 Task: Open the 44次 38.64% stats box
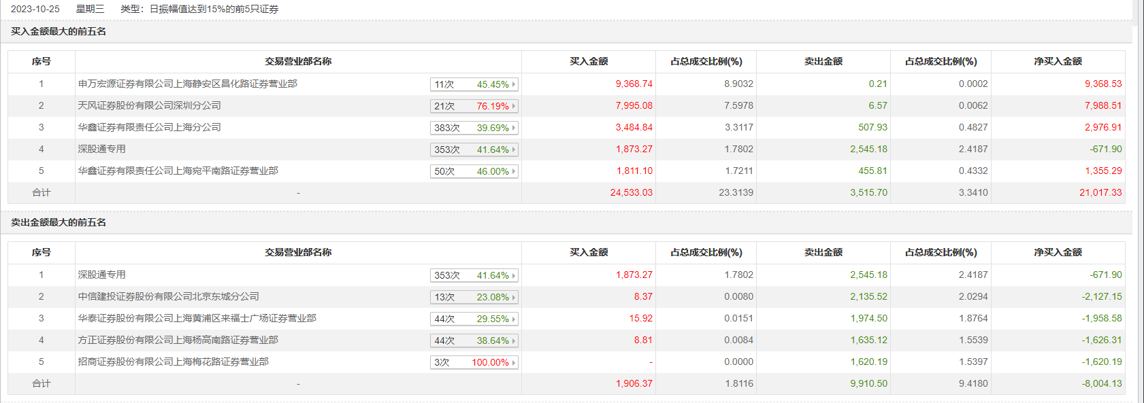coord(474,340)
